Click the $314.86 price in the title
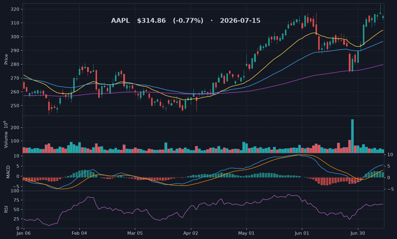This screenshot has width=397, height=239. pyautogui.click(x=151, y=21)
